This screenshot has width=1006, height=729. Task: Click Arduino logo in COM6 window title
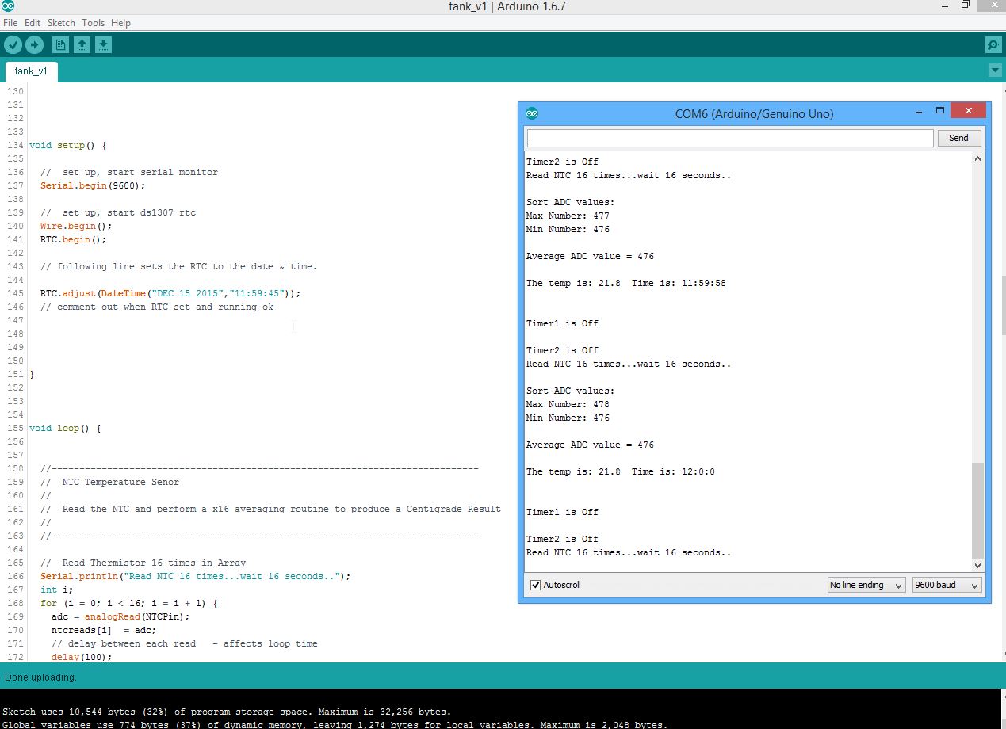(x=532, y=113)
